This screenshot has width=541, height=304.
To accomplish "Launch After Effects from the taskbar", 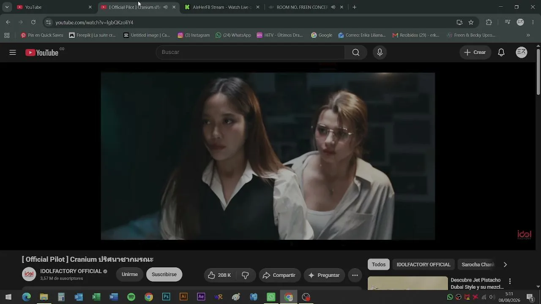I will coord(201,297).
